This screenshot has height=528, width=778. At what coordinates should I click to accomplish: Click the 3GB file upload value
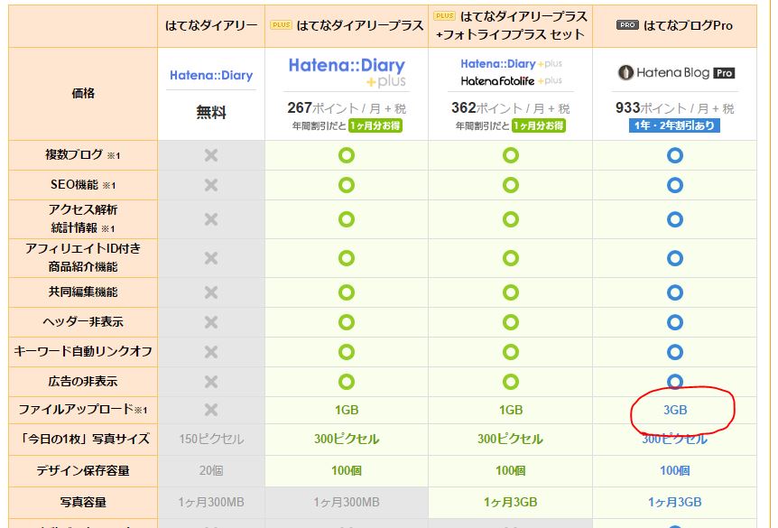click(x=675, y=410)
